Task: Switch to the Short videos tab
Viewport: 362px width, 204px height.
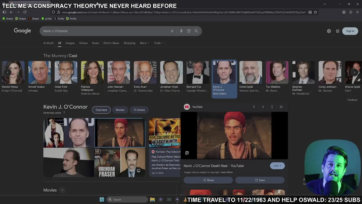Action: (x=111, y=43)
